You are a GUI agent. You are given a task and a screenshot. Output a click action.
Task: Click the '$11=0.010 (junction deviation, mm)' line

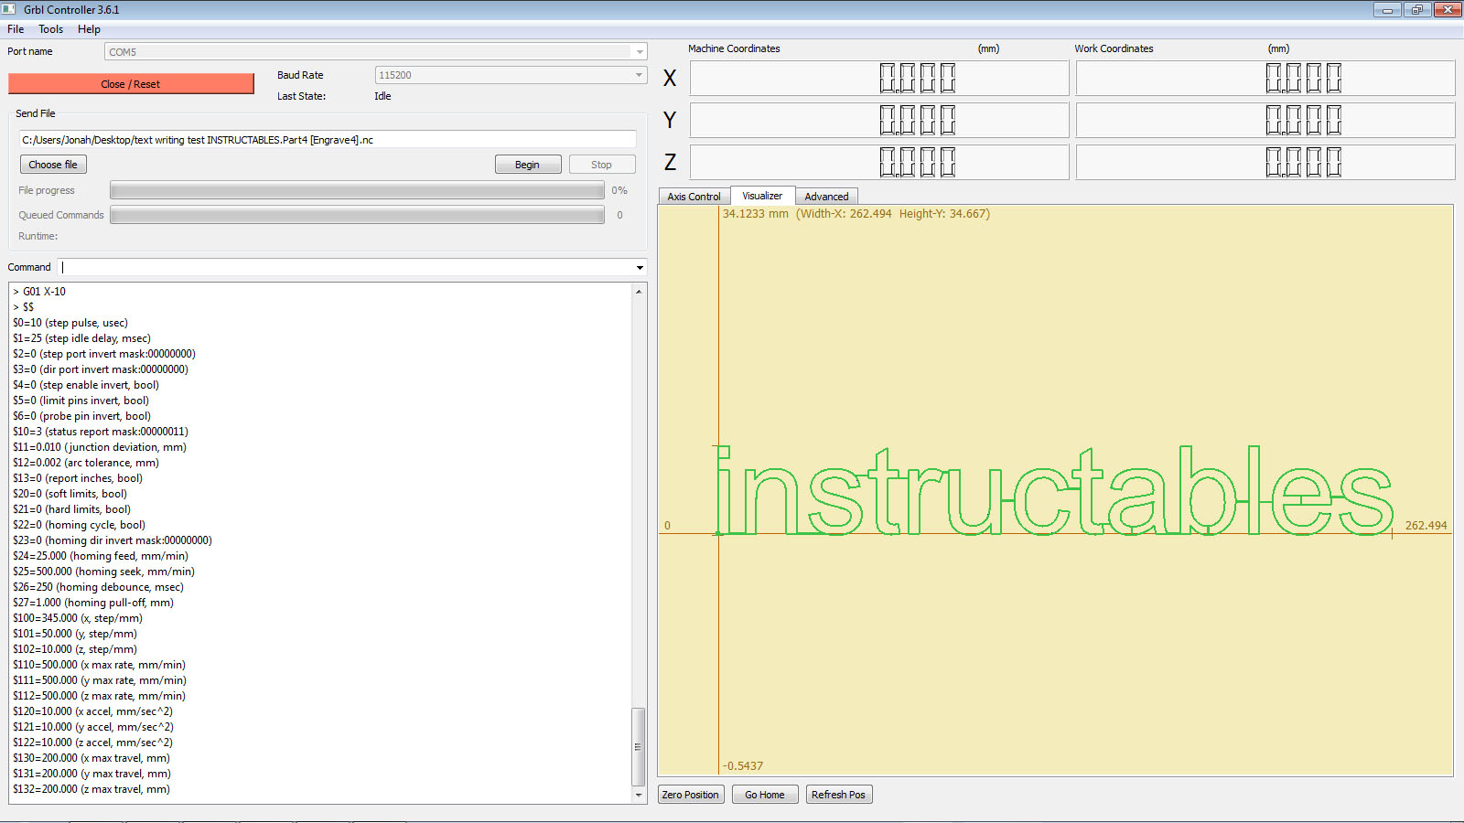click(x=100, y=447)
